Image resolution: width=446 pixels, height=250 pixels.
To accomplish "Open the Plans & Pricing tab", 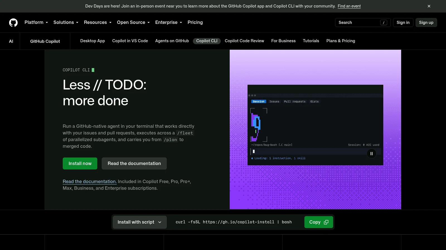I will coord(341,41).
